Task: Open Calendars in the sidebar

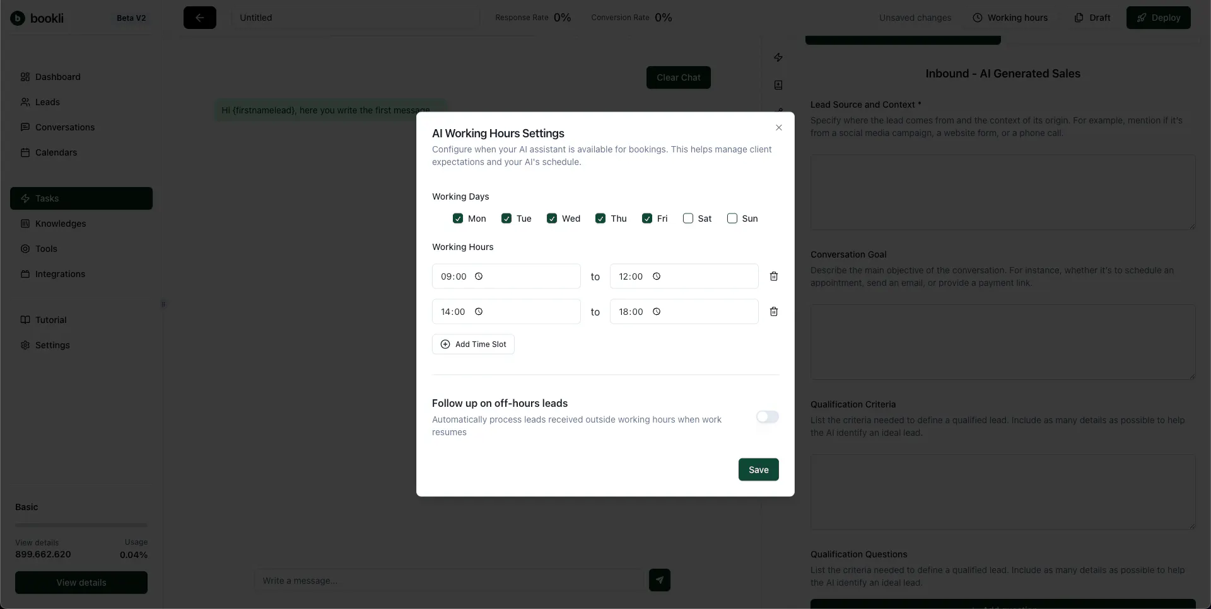Action: pyautogui.click(x=81, y=152)
